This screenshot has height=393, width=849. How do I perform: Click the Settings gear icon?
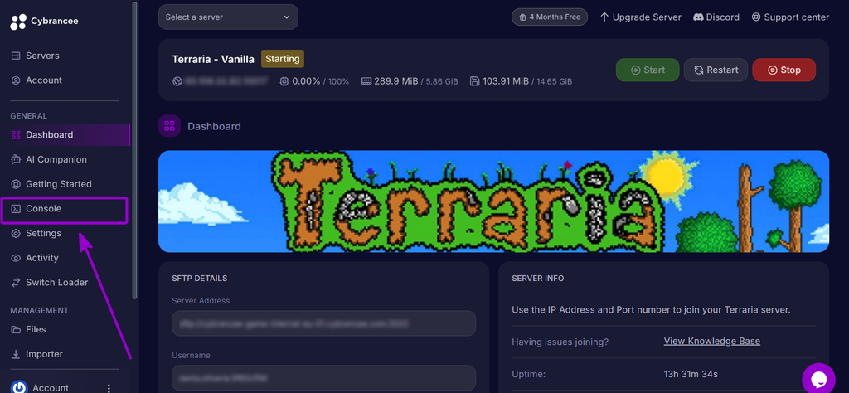(16, 233)
